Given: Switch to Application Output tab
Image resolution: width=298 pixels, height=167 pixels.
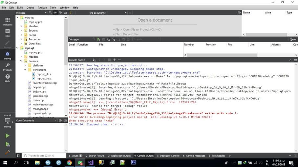Looking at the screenshot, I should pos(119,156).
